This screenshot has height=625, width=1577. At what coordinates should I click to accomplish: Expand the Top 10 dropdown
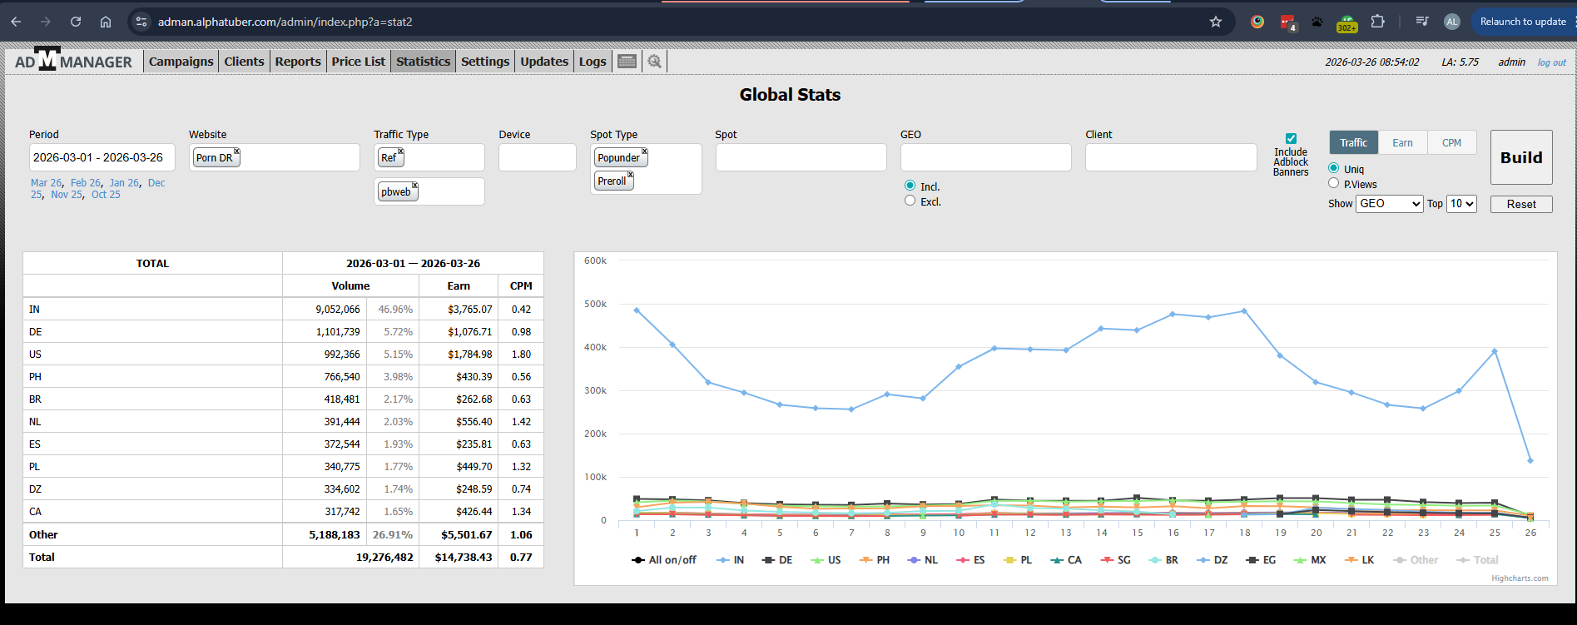click(1461, 204)
